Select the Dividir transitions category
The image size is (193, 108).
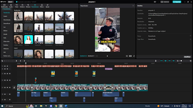[x=5, y=34]
